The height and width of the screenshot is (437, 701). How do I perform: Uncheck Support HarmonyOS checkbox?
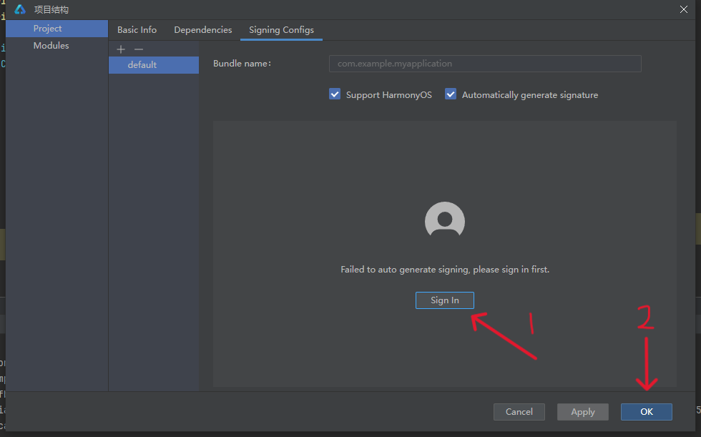335,94
